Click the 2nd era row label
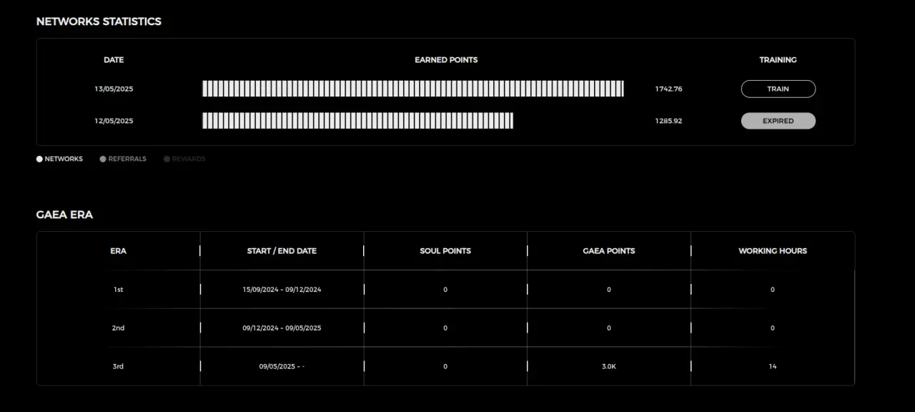915x412 pixels. point(118,328)
